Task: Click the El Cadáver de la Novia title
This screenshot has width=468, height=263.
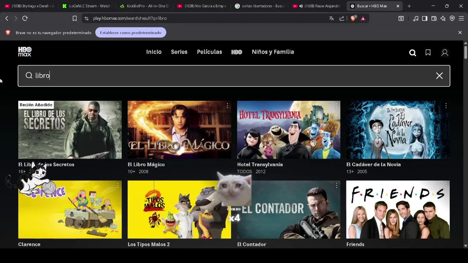Action: [373, 164]
